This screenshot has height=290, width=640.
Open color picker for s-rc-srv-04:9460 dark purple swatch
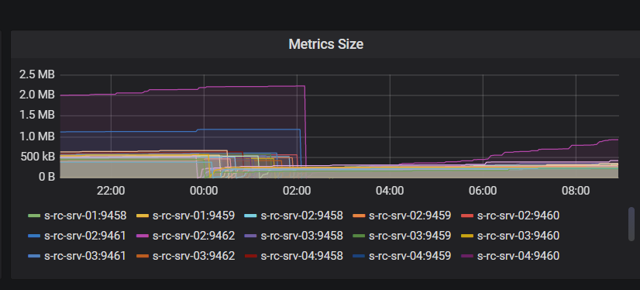[x=467, y=256]
